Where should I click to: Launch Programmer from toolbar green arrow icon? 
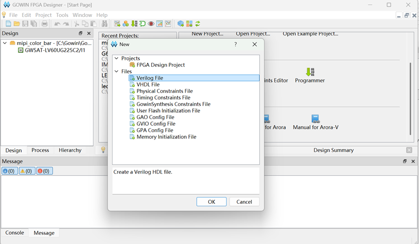pyautogui.click(x=134, y=24)
